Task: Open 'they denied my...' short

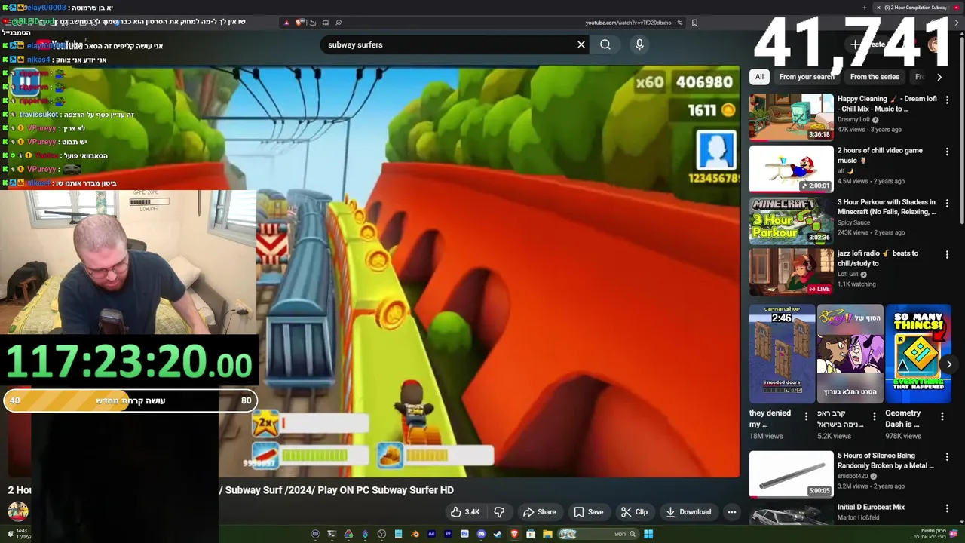Action: point(782,353)
